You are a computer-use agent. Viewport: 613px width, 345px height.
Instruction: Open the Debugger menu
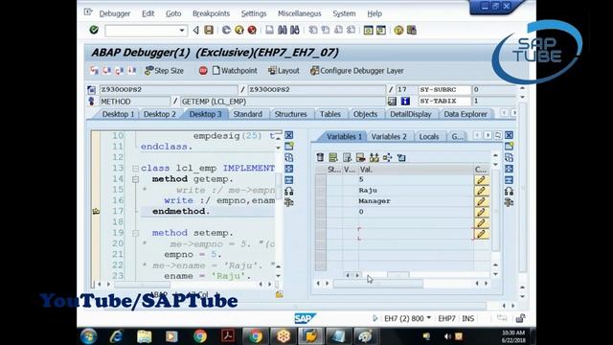coord(115,13)
